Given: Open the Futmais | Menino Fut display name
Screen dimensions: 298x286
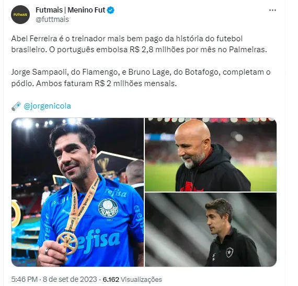Looking at the screenshot, I should 71,10.
